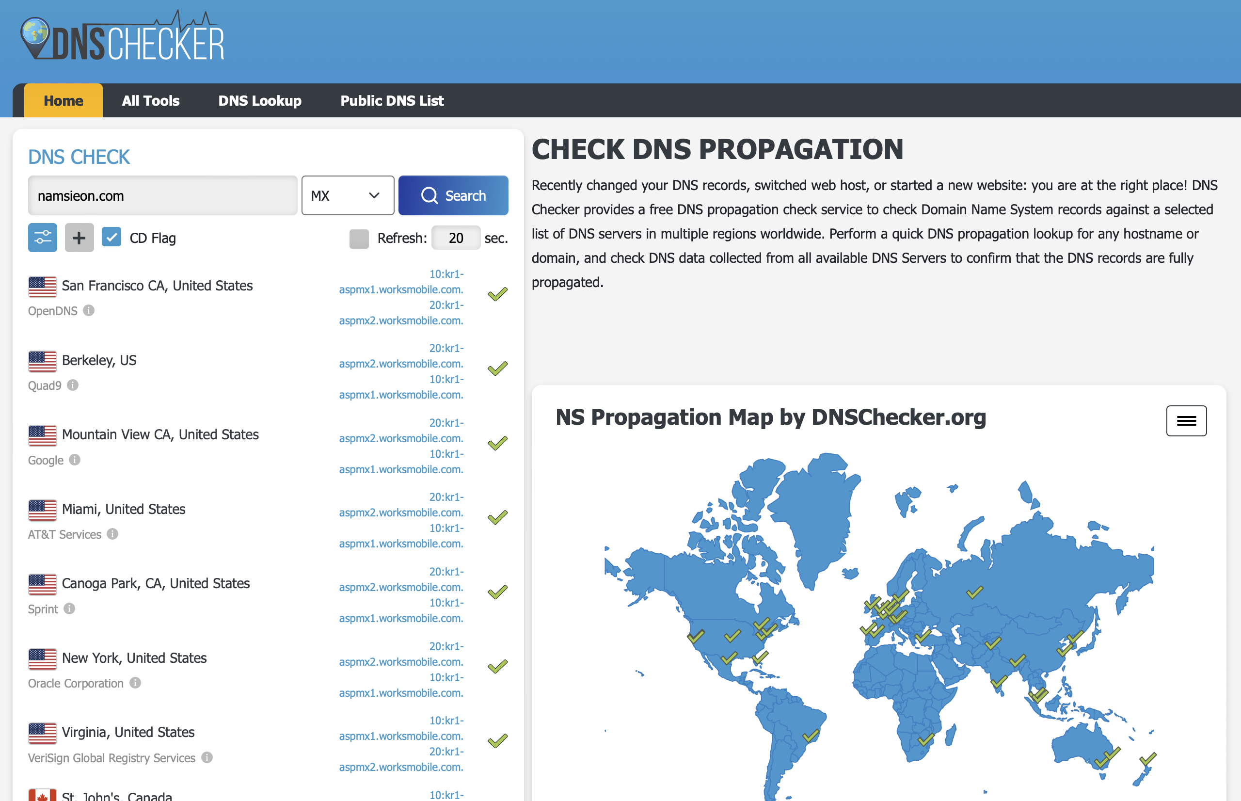Click the DNS Checker logo
The width and height of the screenshot is (1241, 801).
pos(123,37)
